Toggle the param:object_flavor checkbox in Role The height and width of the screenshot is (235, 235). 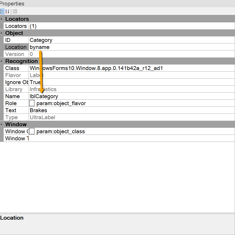(32, 103)
